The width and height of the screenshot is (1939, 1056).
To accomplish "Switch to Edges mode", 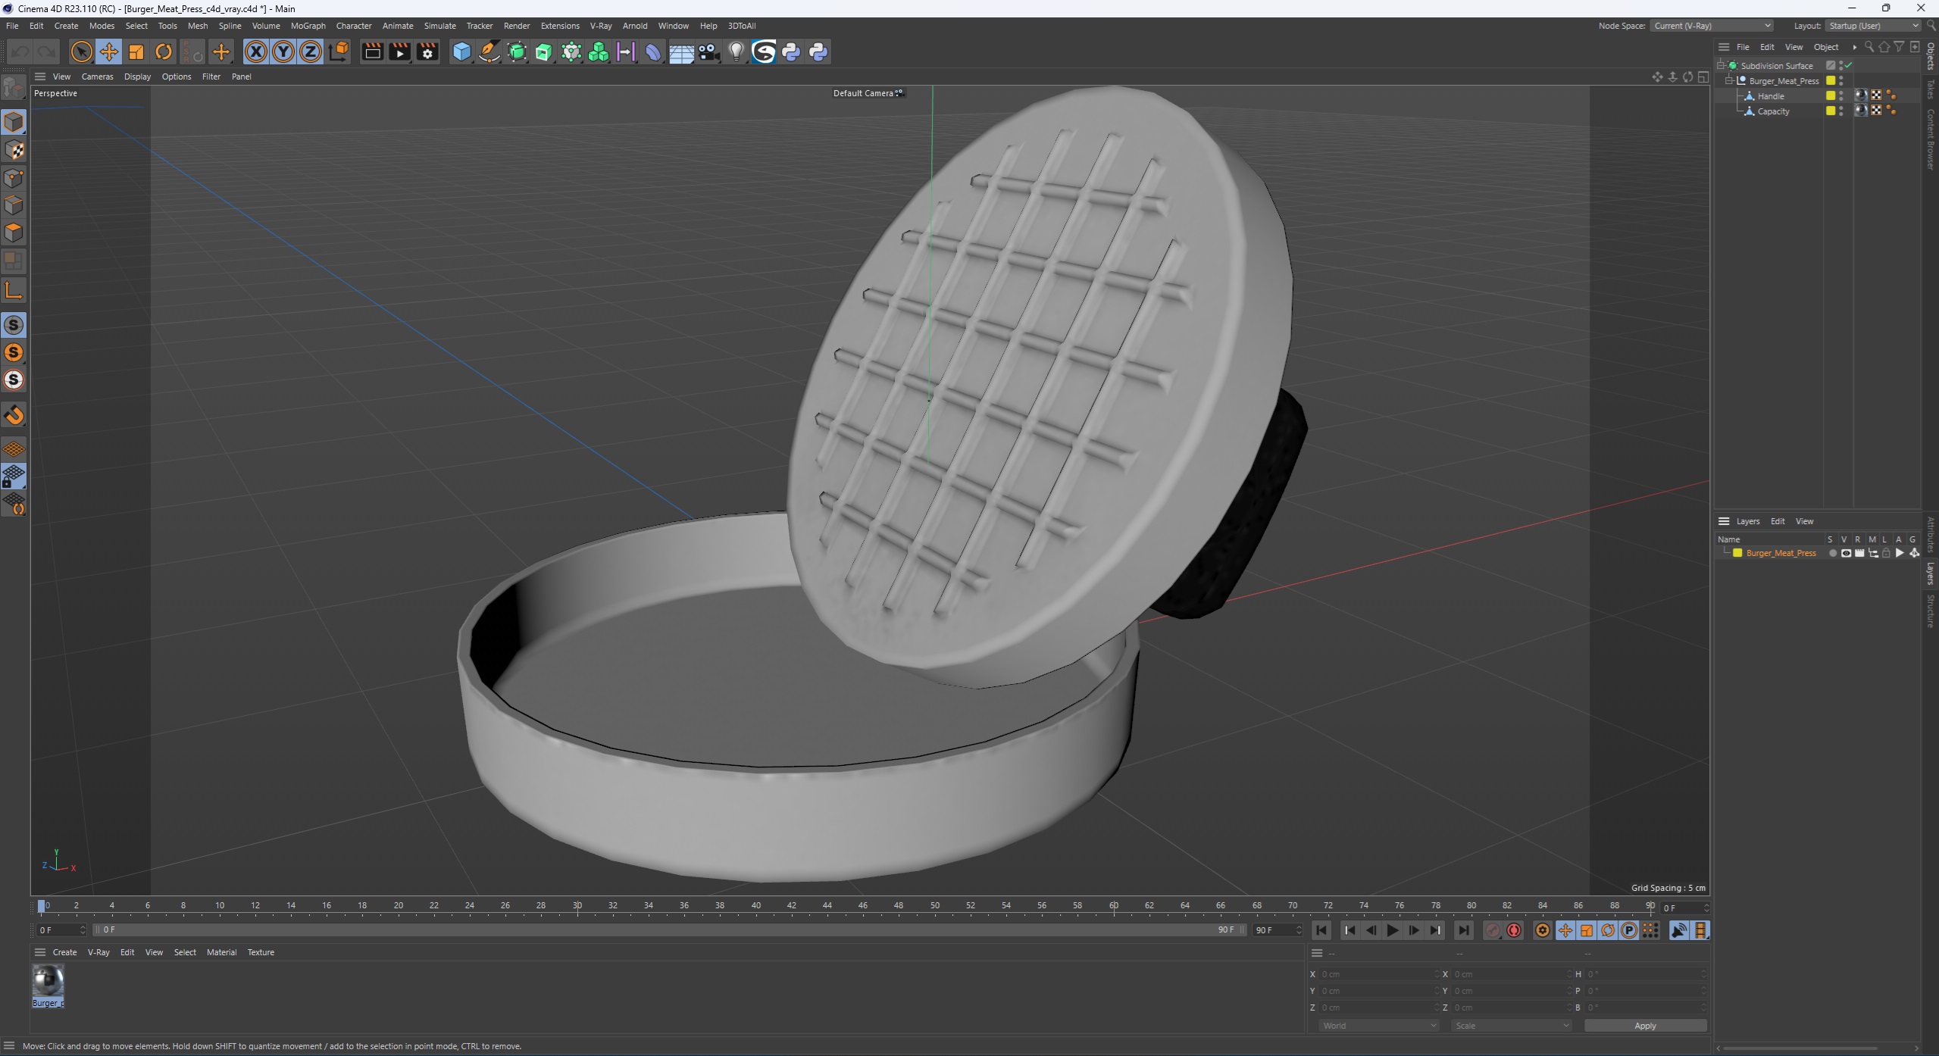I will 14,205.
